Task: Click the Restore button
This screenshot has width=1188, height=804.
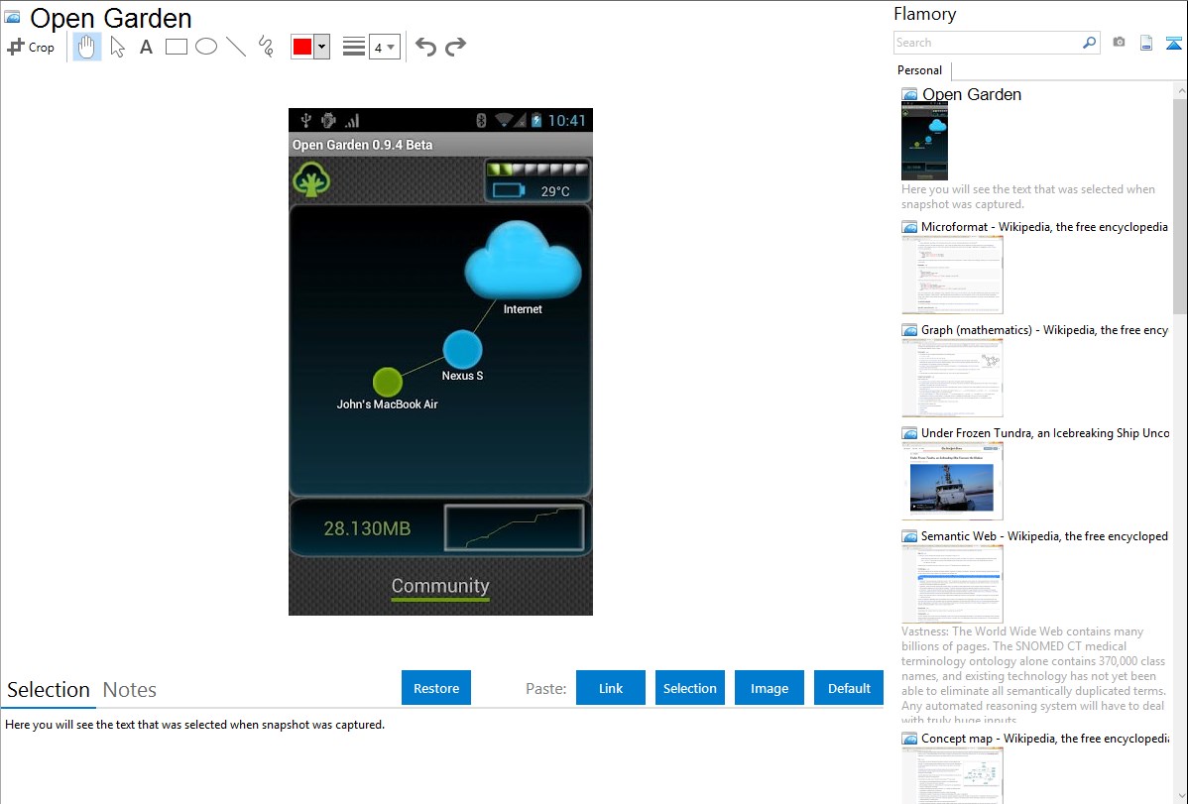Action: 436,688
